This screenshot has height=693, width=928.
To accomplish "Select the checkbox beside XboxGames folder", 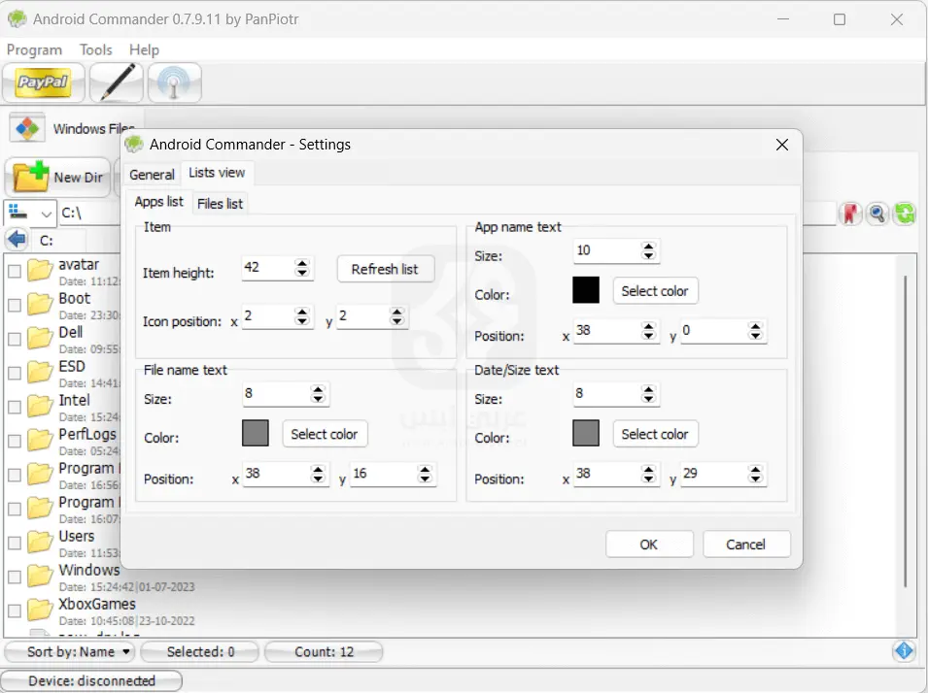I will pos(13,610).
